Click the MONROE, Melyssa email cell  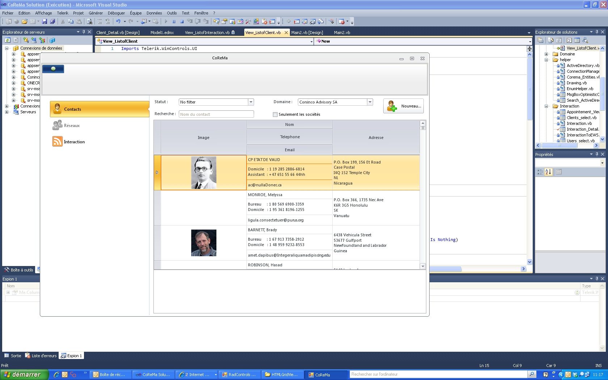289,220
